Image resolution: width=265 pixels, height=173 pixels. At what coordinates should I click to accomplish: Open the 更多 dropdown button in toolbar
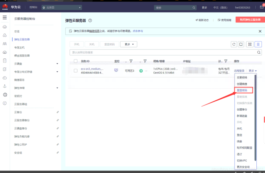(129, 44)
